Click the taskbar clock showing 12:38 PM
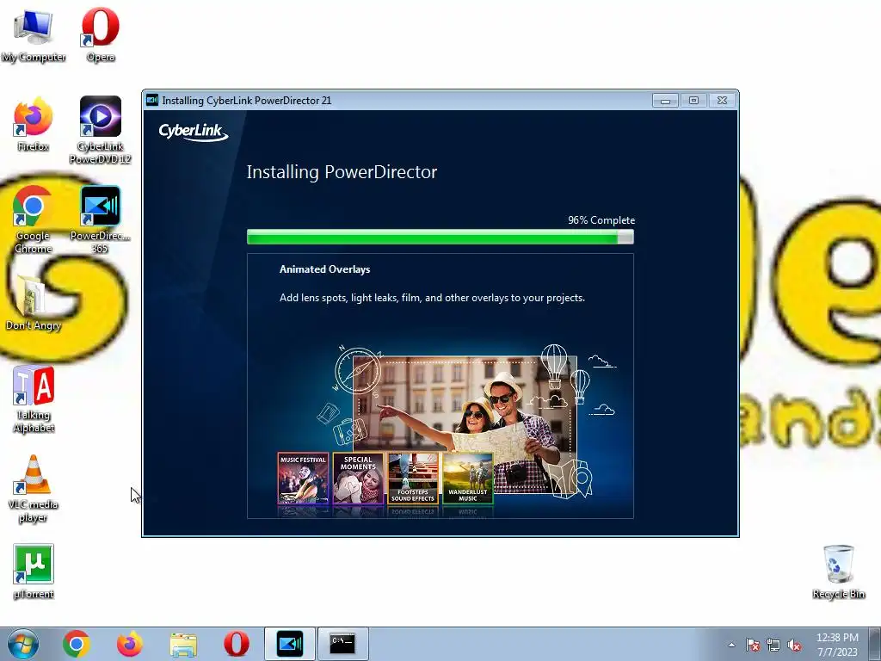Screen dimensions: 881x661 pos(837,645)
